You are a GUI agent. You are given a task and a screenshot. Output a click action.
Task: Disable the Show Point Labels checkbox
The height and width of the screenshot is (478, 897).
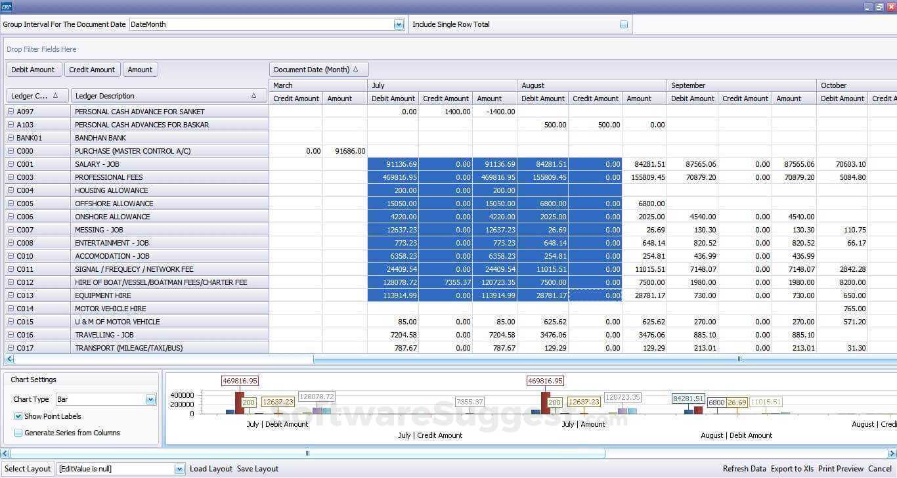point(18,416)
